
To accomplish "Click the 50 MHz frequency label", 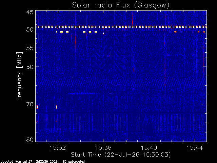I will 30,30.
